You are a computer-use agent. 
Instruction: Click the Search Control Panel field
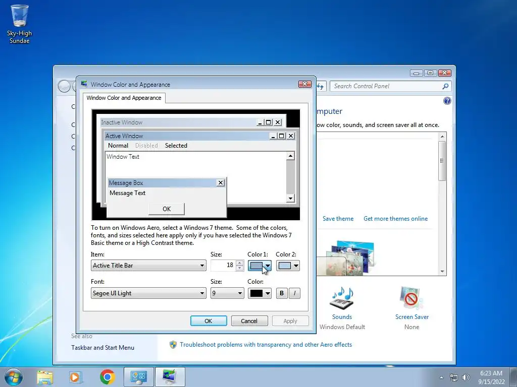point(386,86)
